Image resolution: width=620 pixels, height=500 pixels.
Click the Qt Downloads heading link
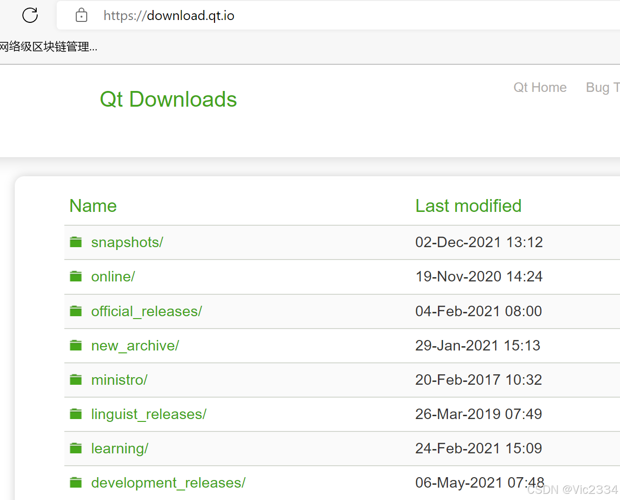click(168, 100)
